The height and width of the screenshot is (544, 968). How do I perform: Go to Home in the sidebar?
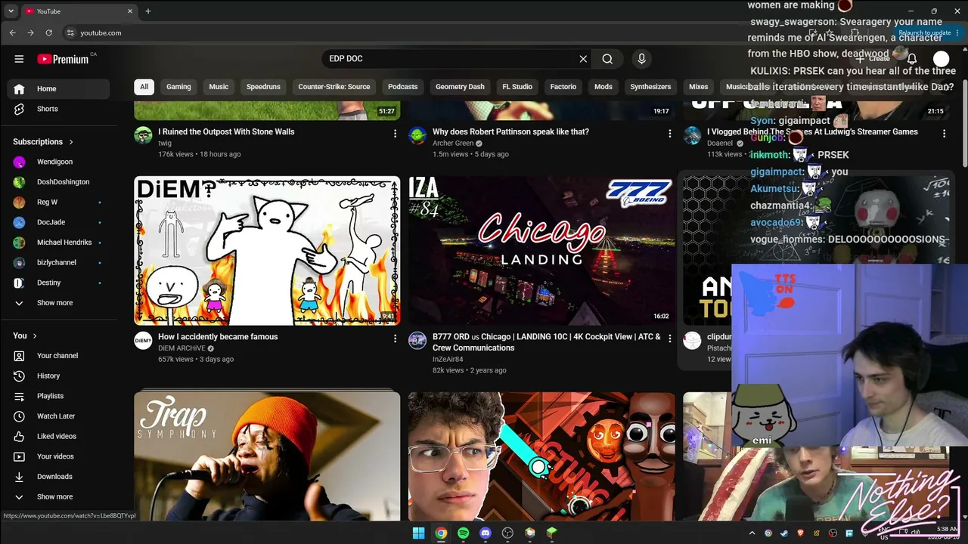point(59,88)
